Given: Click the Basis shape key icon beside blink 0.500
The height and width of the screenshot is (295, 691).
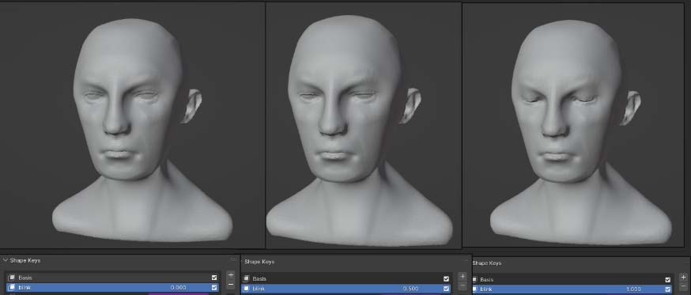Looking at the screenshot, I should 247,278.
